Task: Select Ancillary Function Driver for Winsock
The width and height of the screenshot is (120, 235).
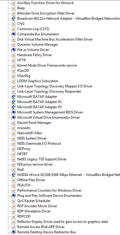Action: [x=45, y=3]
